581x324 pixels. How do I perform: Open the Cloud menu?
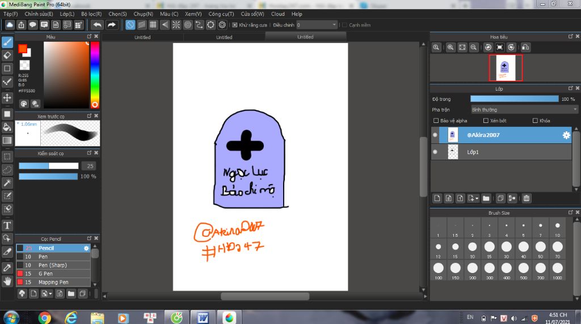277,14
